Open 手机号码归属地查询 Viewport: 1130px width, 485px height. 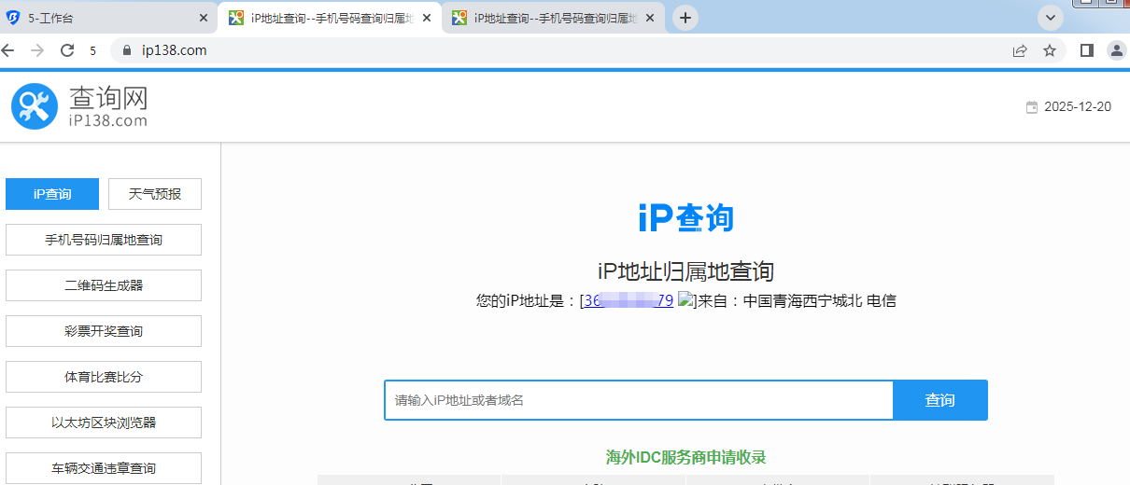(x=104, y=240)
